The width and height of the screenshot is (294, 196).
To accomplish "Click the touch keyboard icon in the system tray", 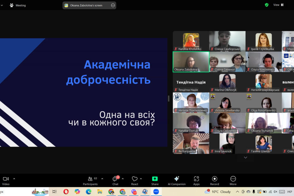I will point(282,192).
